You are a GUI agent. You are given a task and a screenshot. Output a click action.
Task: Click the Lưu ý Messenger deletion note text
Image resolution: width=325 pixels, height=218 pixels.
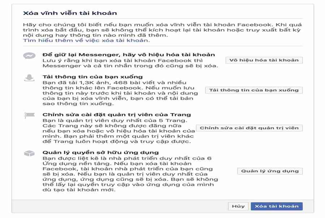[130, 63]
